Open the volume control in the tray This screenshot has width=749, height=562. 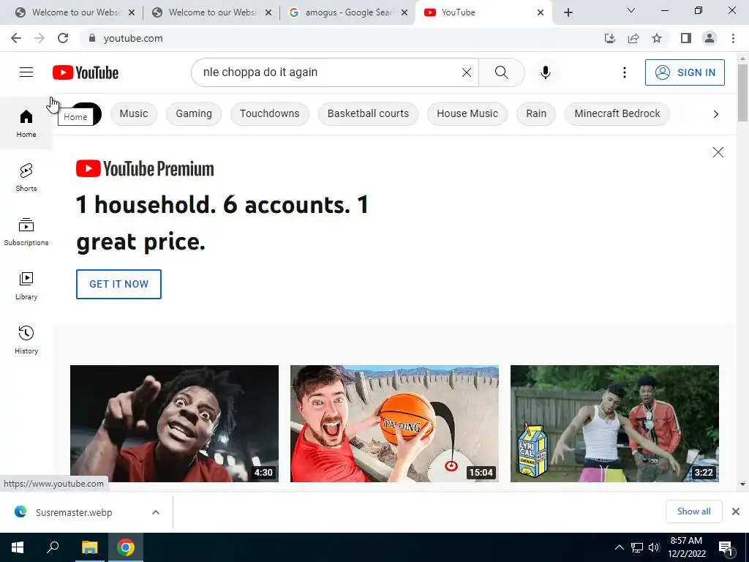click(654, 547)
